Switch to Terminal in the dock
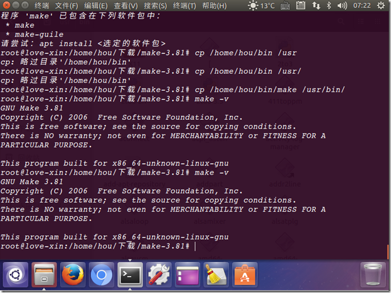Viewport: 391px width, 293px height. pos(130,275)
